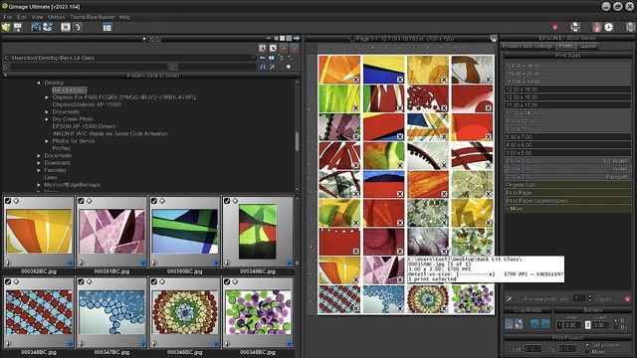Collapse the Desktop folder in the tree
This screenshot has height=358, width=637.
[x=39, y=83]
